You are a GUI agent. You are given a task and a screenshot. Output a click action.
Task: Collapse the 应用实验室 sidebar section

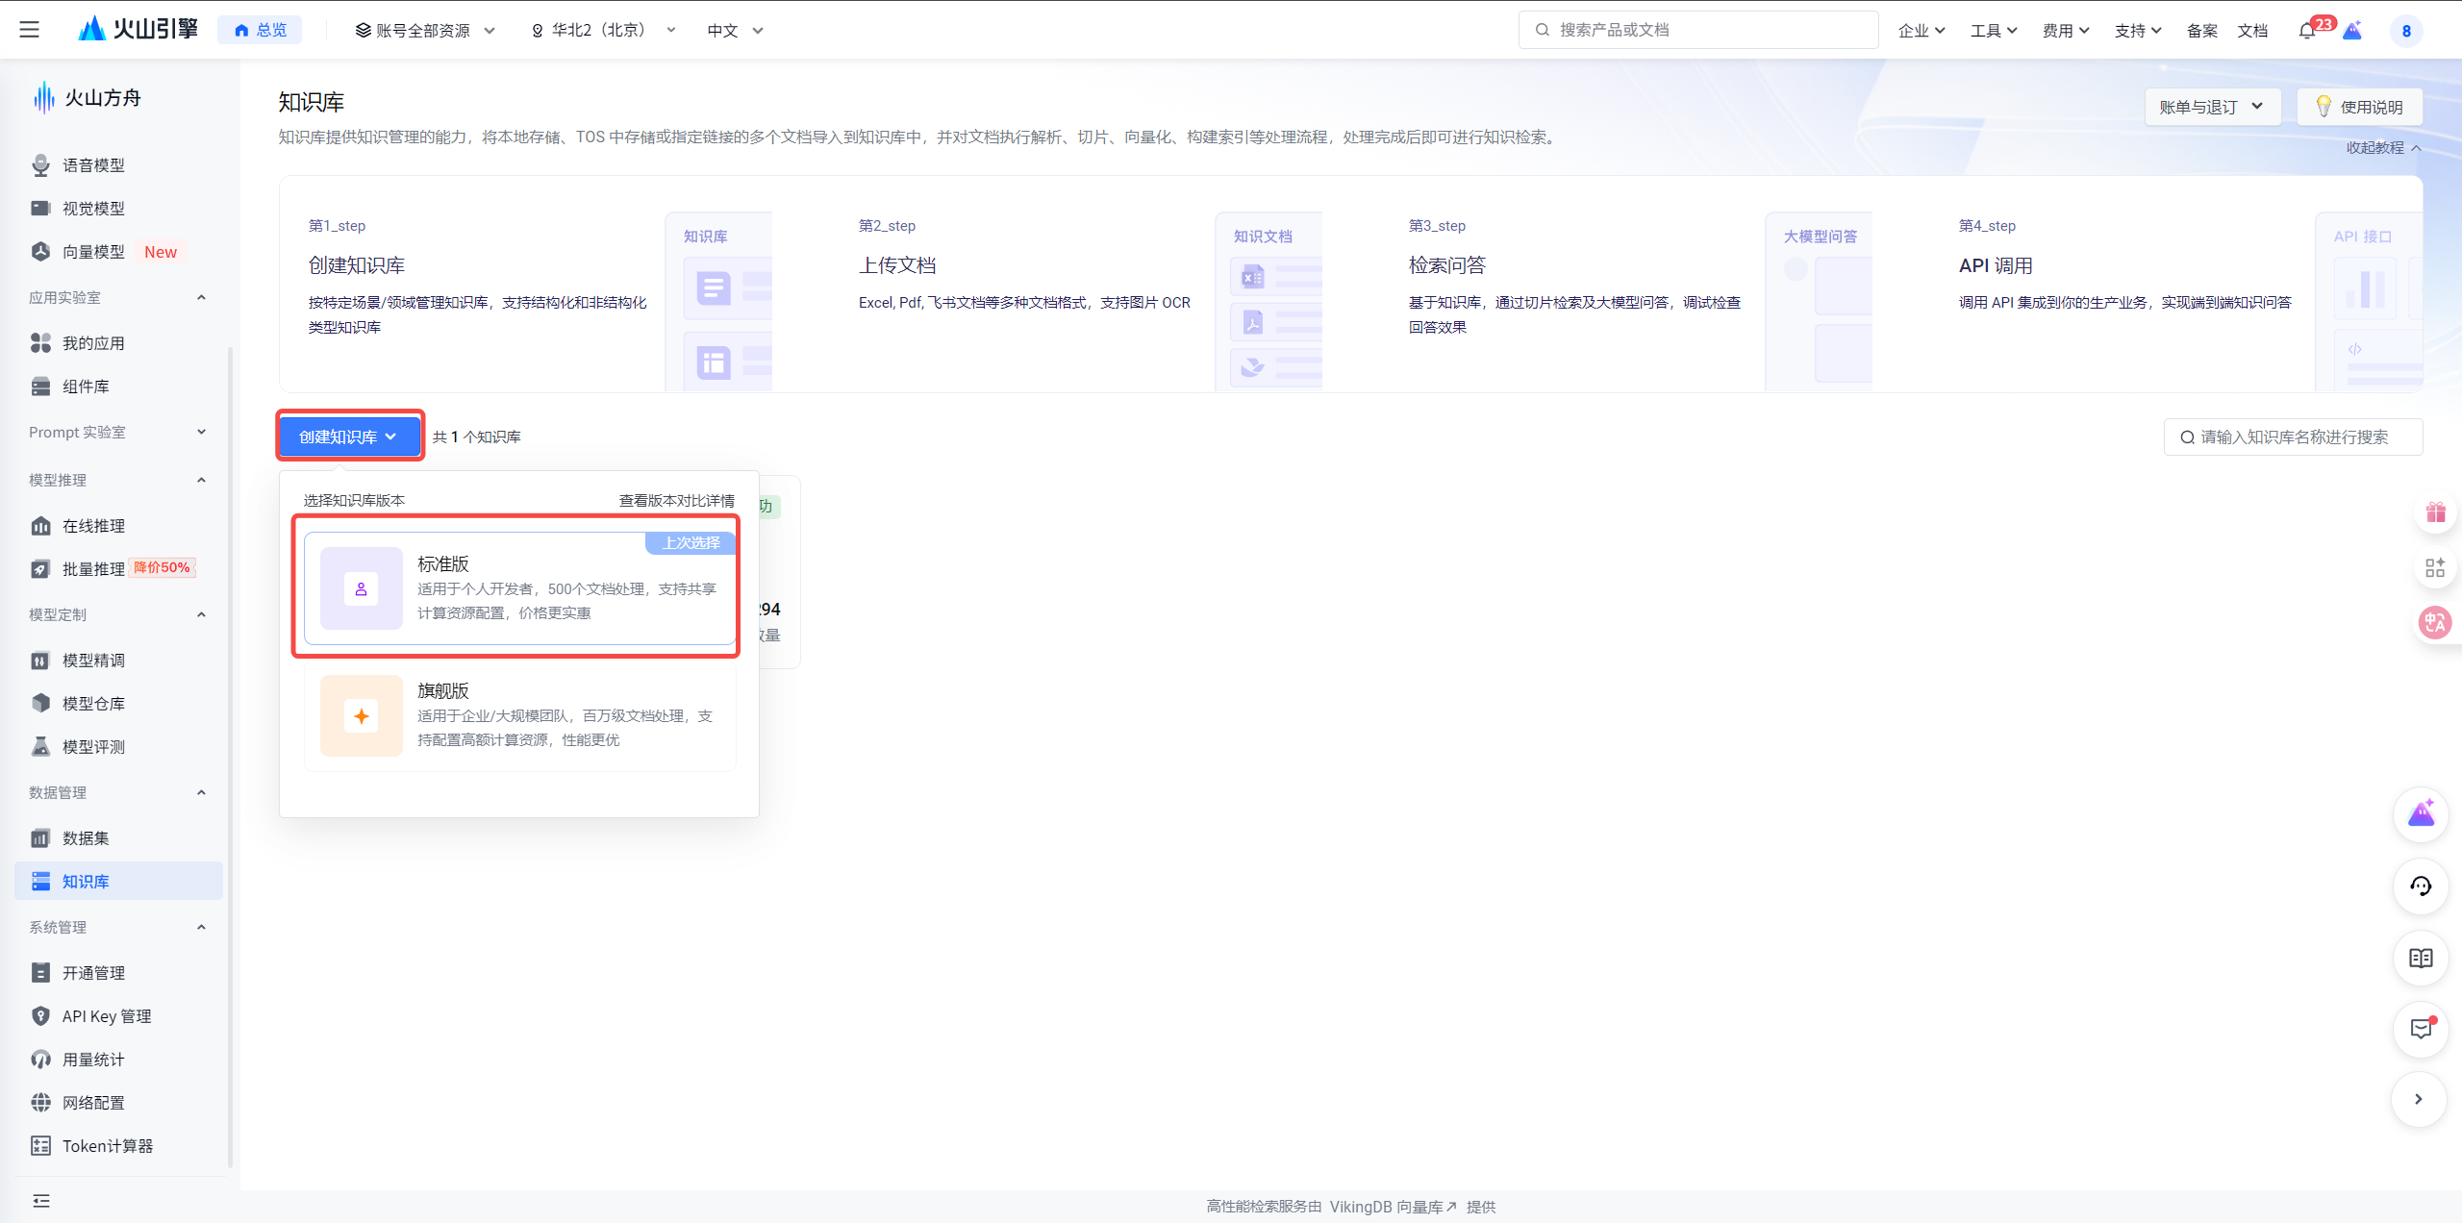(117, 297)
